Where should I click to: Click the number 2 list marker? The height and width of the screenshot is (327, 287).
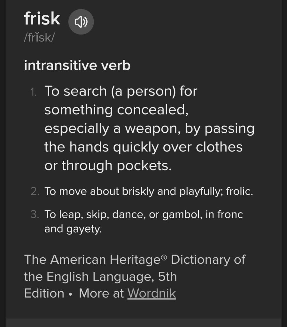pos(35,191)
